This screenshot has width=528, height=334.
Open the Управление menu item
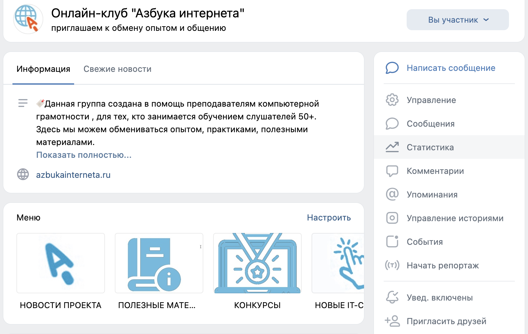tap(449, 100)
